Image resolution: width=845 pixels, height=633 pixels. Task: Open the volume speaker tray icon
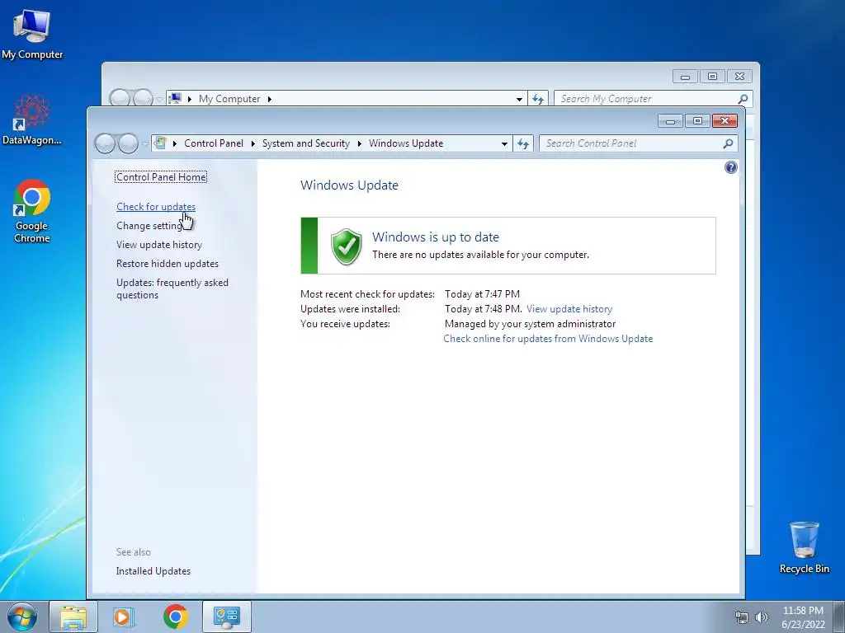click(x=762, y=617)
